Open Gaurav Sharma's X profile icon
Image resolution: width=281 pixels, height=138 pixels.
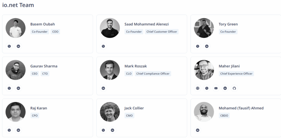(9, 88)
